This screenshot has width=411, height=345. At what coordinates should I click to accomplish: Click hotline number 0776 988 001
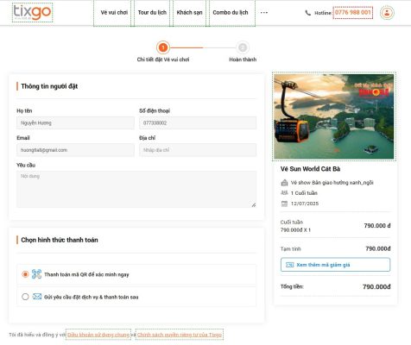[x=353, y=13]
